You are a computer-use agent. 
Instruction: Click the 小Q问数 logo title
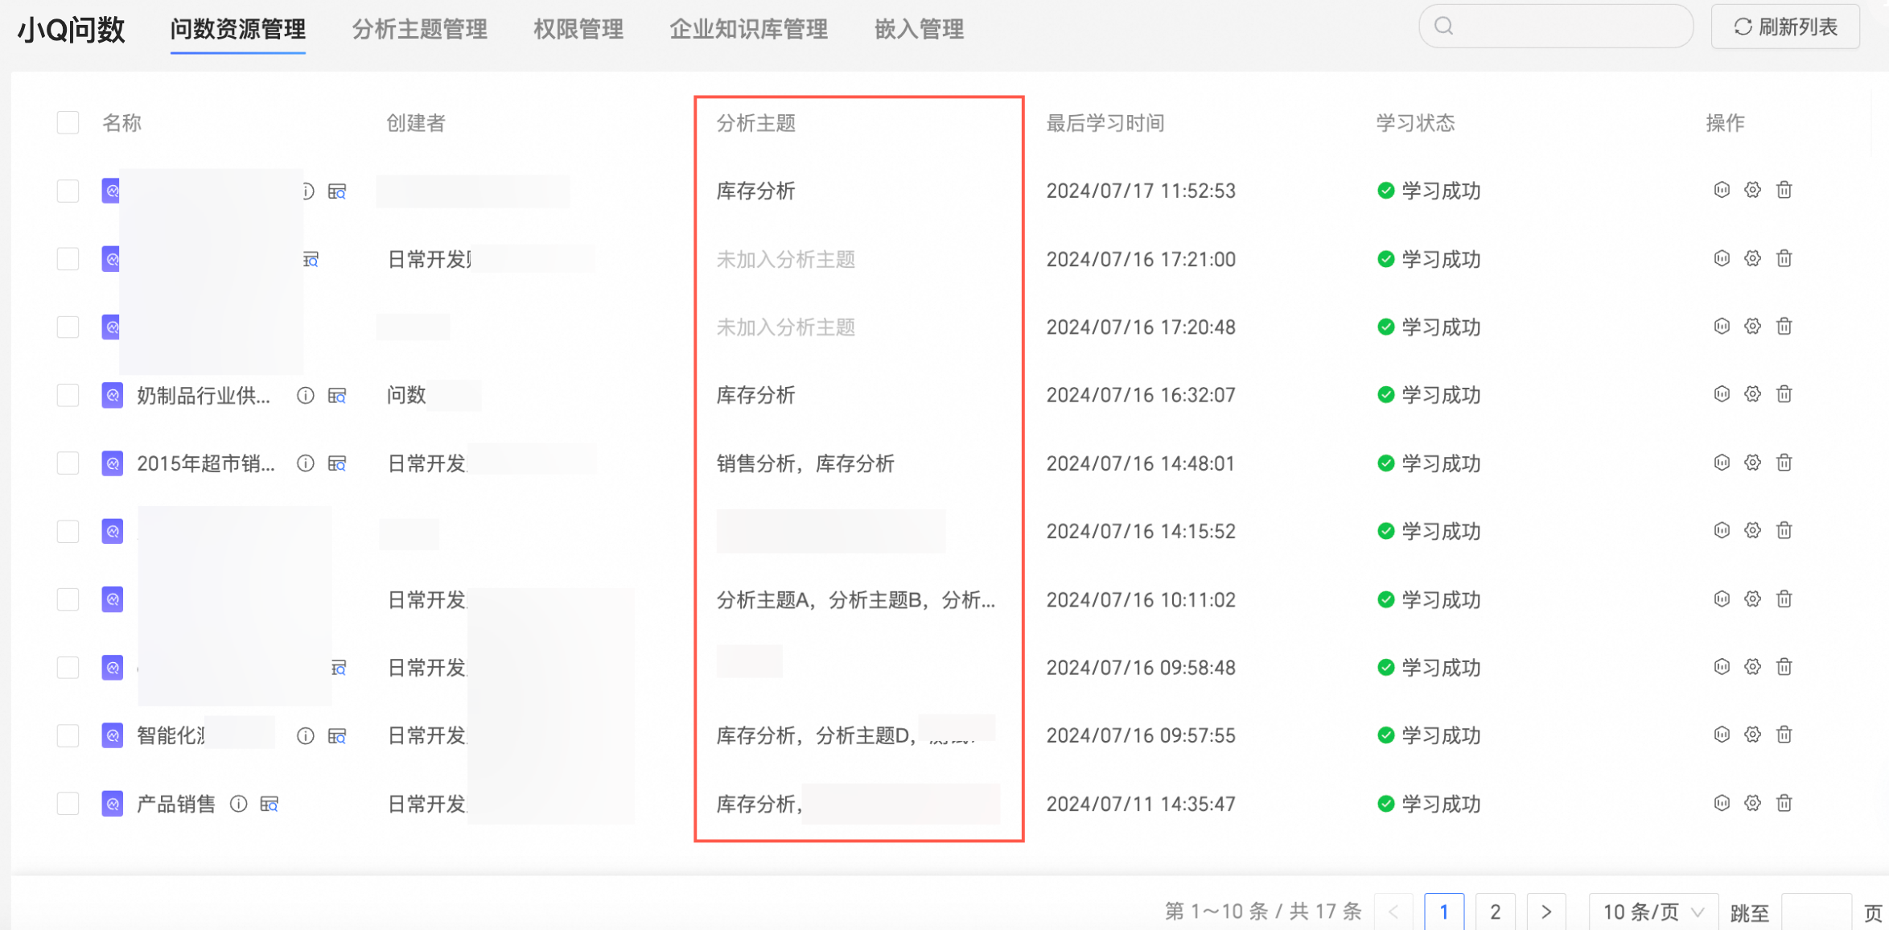pos(72,29)
